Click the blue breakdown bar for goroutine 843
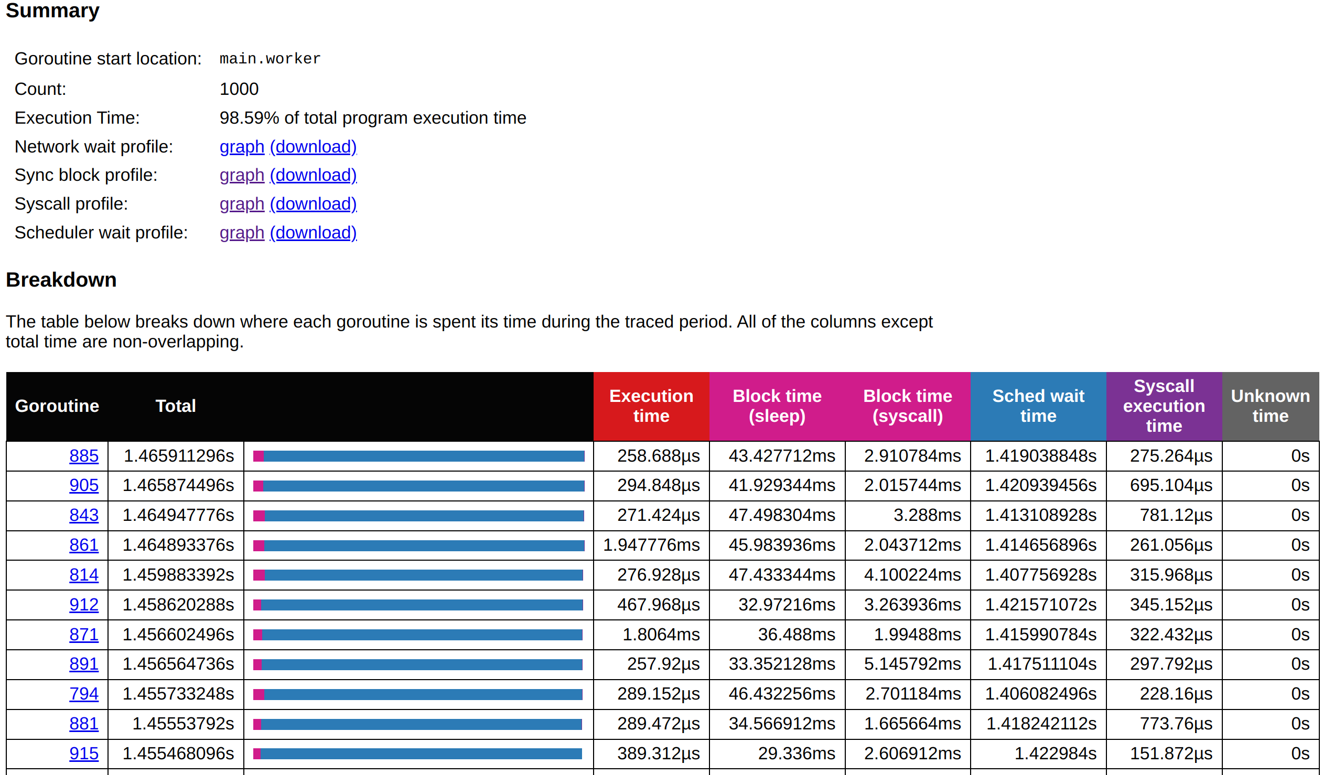This screenshot has width=1334, height=775. pos(424,516)
